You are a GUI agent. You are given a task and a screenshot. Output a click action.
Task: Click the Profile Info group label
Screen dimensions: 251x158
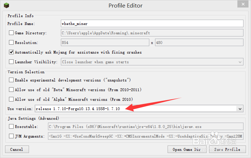click(21, 16)
